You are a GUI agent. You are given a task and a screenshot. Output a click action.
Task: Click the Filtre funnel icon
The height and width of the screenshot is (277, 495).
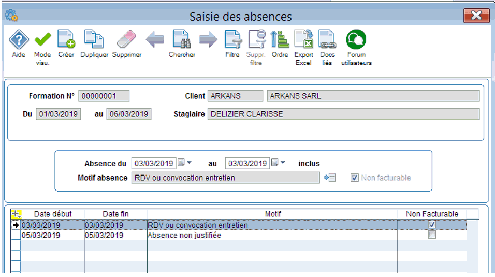pos(232,39)
